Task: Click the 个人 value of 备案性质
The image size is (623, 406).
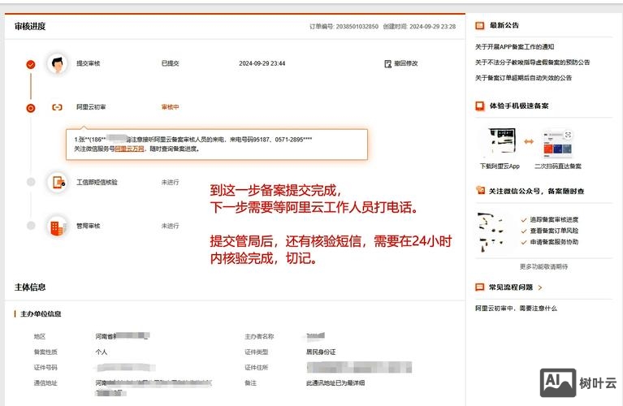Action: tap(102, 352)
